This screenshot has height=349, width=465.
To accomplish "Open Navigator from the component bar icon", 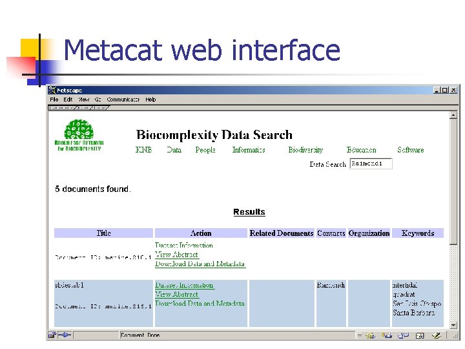I will pyautogui.click(x=370, y=335).
